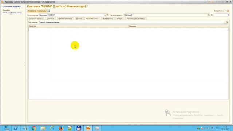
Task: Open the Прочие tab
Action: click(x=79, y=19)
